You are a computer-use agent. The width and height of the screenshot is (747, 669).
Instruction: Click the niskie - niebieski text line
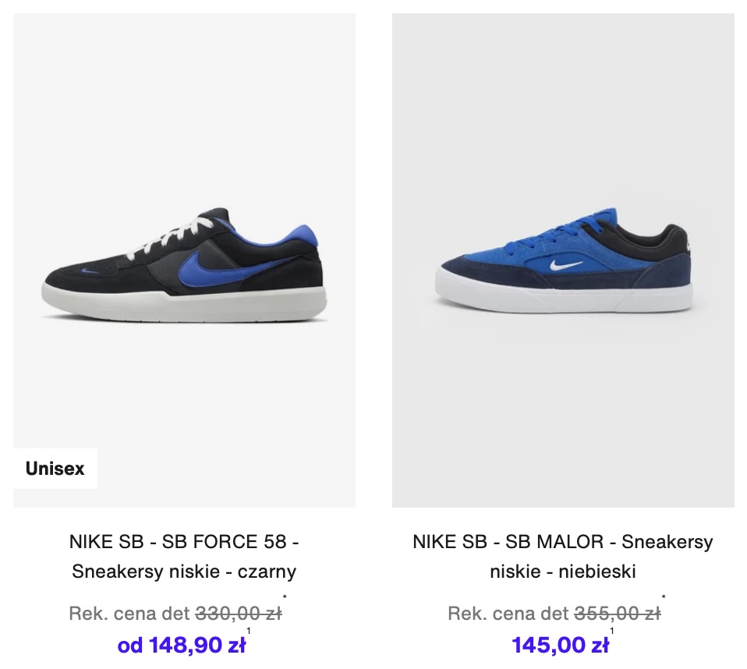tap(563, 571)
